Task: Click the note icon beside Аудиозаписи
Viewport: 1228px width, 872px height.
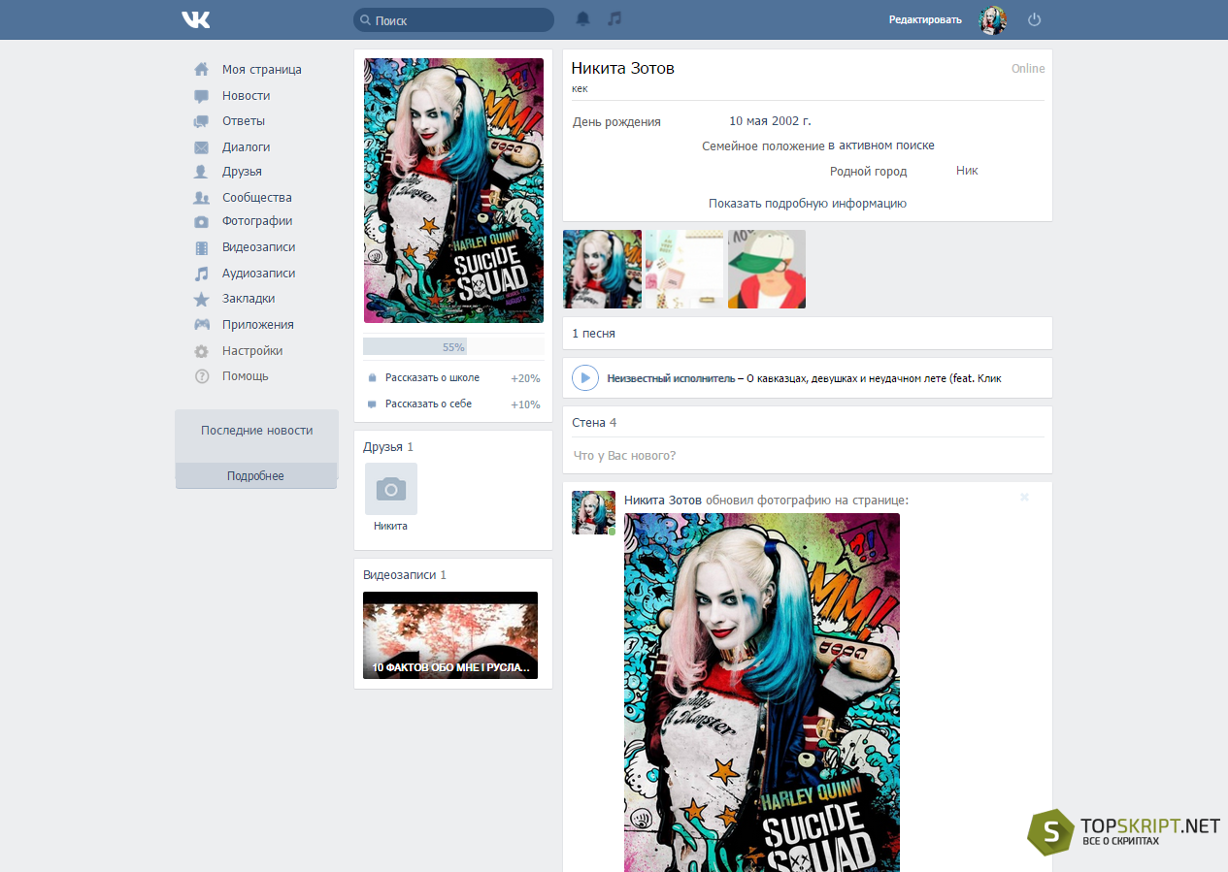Action: tap(201, 274)
